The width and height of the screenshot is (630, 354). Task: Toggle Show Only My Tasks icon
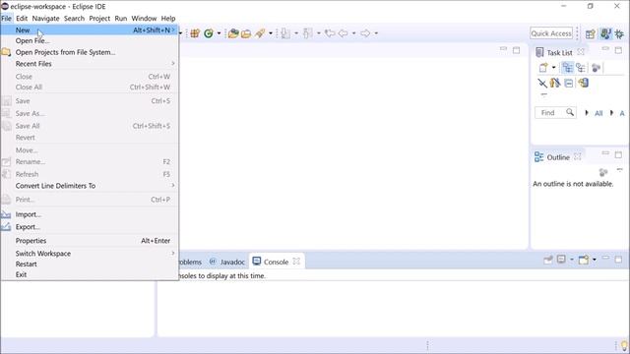pyautogui.click(x=555, y=83)
